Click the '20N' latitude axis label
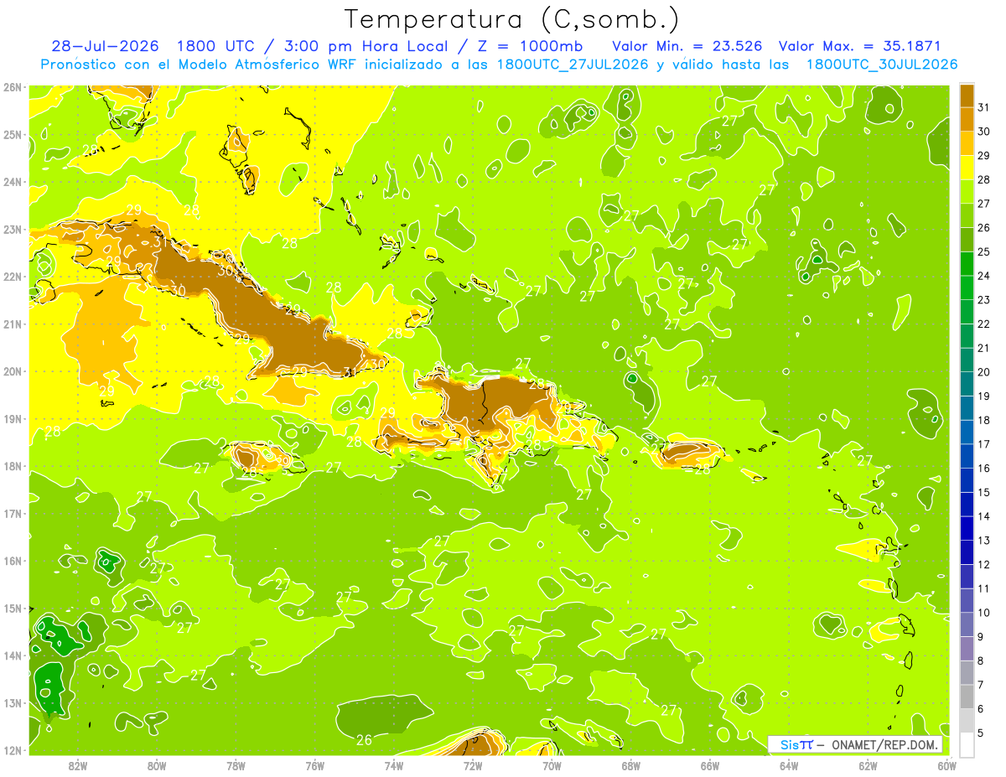Viewport: 1006px width, 777px height. coord(12,371)
